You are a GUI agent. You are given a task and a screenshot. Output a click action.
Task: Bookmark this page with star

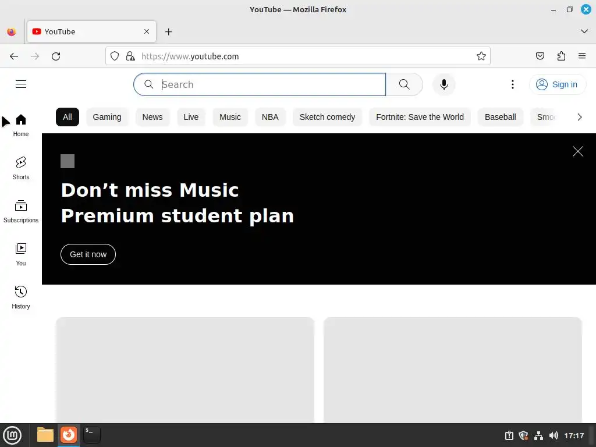pos(481,56)
